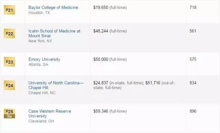The width and height of the screenshot is (220, 133).
Task: Click UNC's $24,837 in-state tuition
Action: (101, 83)
